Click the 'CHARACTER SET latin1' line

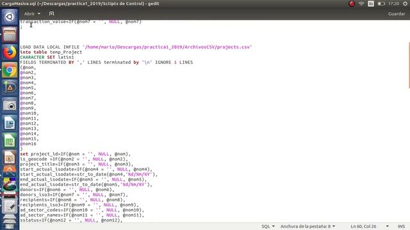pyautogui.click(x=47, y=57)
